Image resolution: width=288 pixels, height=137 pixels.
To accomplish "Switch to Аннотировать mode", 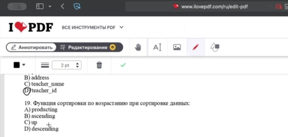I will click(x=31, y=48).
